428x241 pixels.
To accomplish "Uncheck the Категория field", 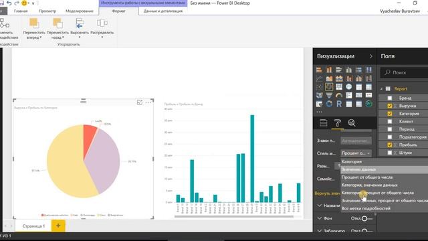I will click(390, 114).
